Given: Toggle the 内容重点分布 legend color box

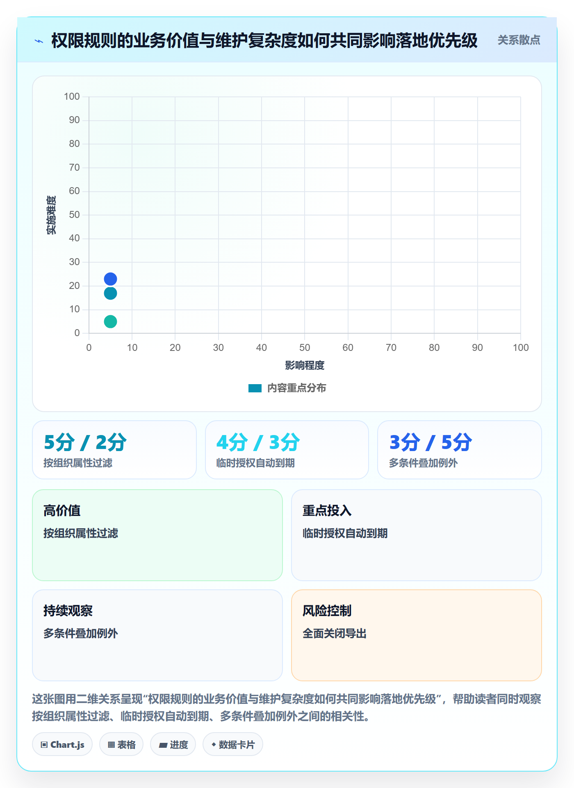Looking at the screenshot, I should pyautogui.click(x=255, y=388).
